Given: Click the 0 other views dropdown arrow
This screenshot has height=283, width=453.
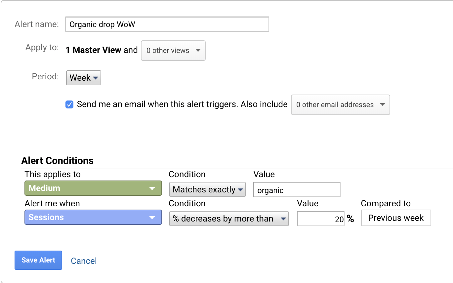Looking at the screenshot, I should click(x=198, y=51).
